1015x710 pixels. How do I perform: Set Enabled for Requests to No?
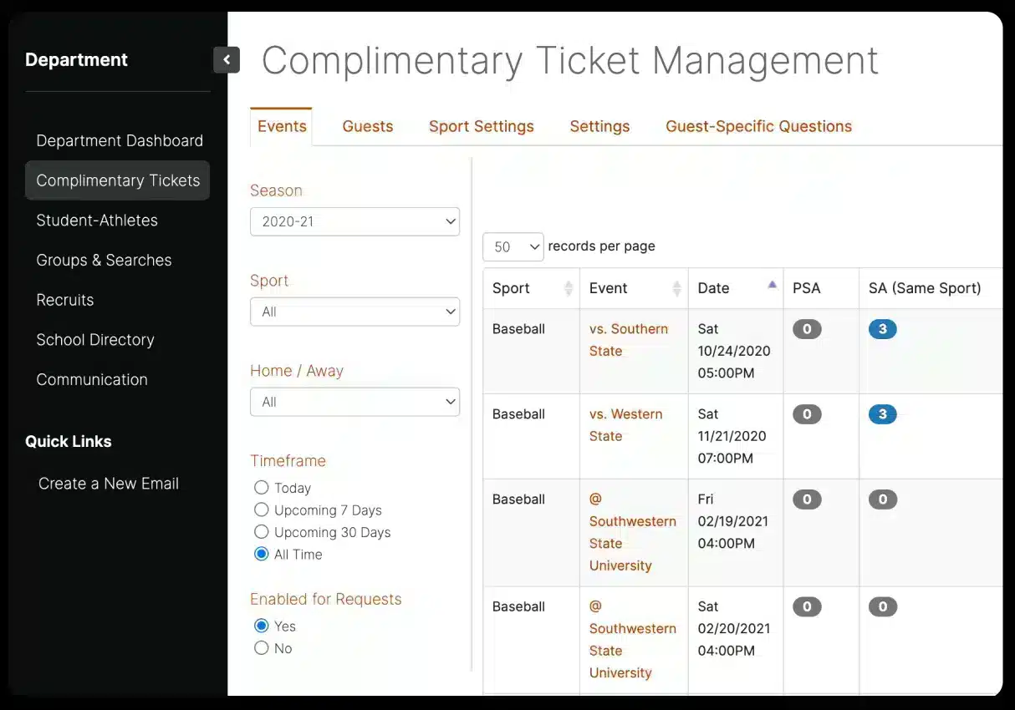coord(262,648)
